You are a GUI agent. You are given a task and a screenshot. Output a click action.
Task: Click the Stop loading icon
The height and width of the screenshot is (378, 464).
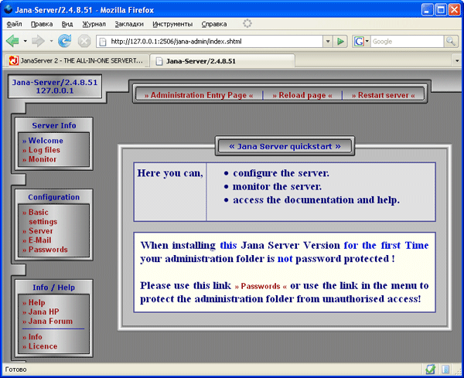(84, 41)
